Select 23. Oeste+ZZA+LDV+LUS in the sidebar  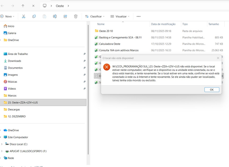tap(43, 102)
